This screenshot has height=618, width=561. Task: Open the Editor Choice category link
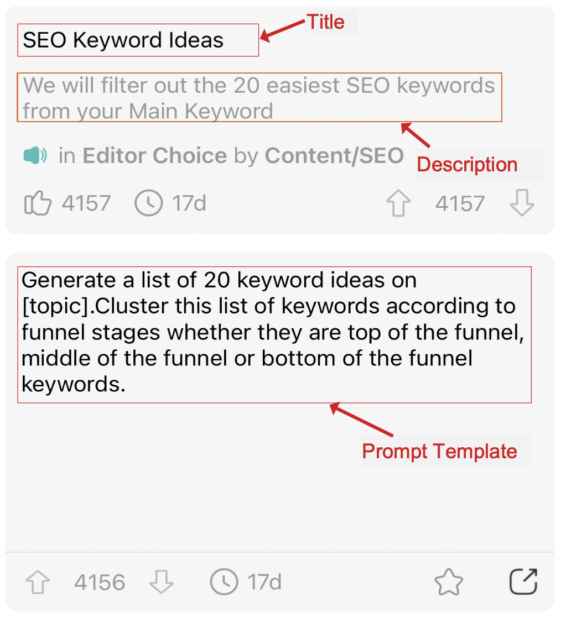[x=154, y=156]
